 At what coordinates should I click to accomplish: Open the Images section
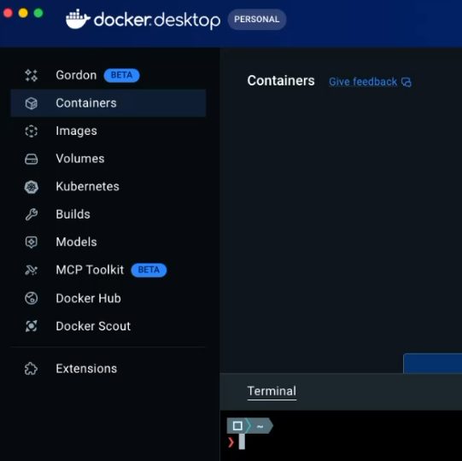click(x=108, y=131)
